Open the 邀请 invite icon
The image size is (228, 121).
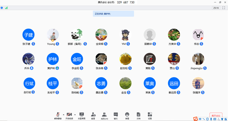(93, 115)
